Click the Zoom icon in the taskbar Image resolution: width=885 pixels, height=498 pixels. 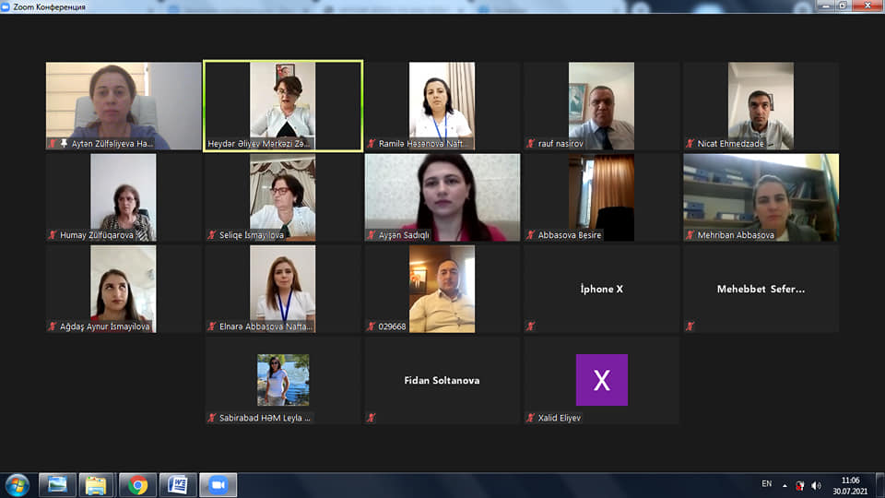pos(218,484)
